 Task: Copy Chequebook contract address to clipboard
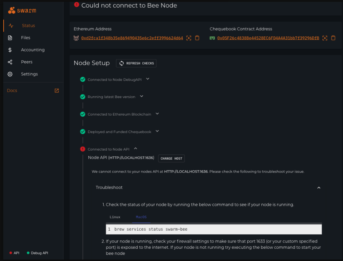pyautogui.click(x=333, y=38)
